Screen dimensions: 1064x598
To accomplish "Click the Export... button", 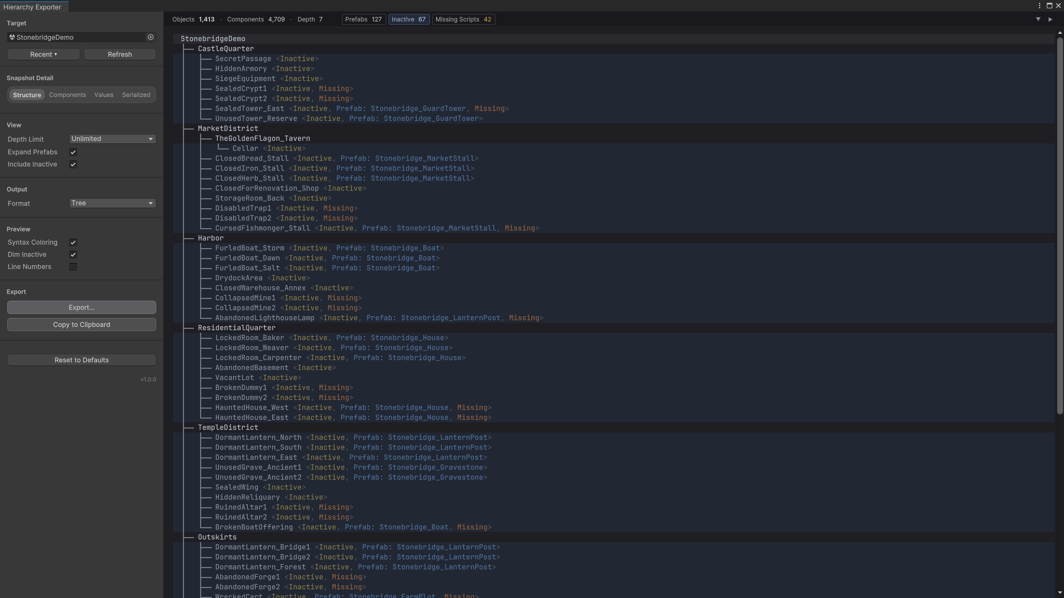I will [81, 307].
